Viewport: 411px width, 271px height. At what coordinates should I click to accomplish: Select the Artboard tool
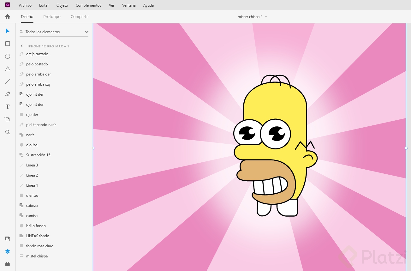[8, 119]
